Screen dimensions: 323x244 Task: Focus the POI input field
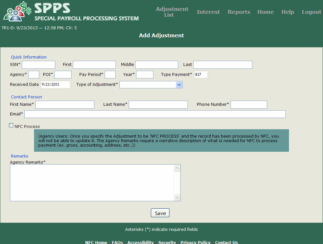click(x=63, y=75)
